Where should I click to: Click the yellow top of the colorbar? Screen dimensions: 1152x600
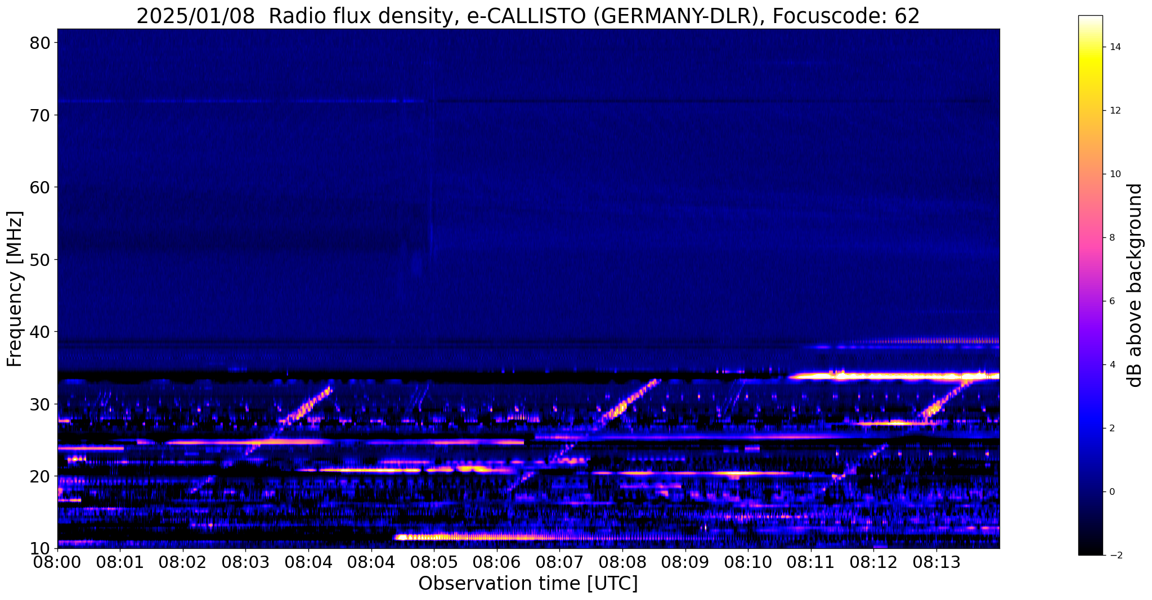point(1090,59)
